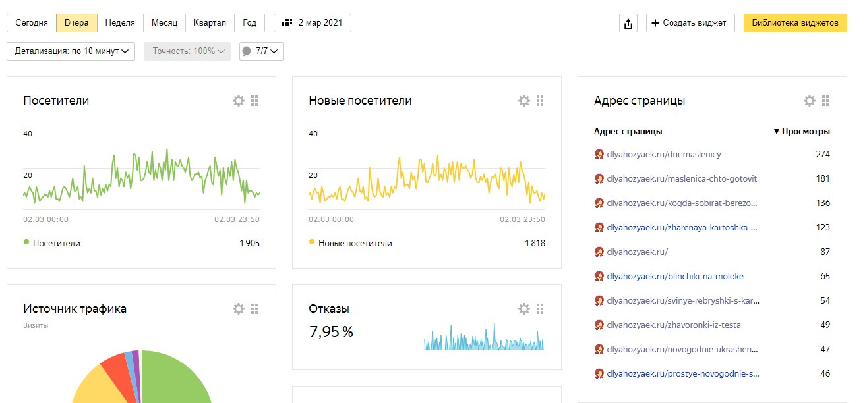Open the calendar date picker 2 мар 2021
Viewport: 865px width, 403px height.
tap(313, 23)
